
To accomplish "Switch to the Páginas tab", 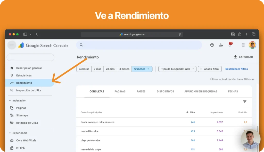I will pos(120,91).
